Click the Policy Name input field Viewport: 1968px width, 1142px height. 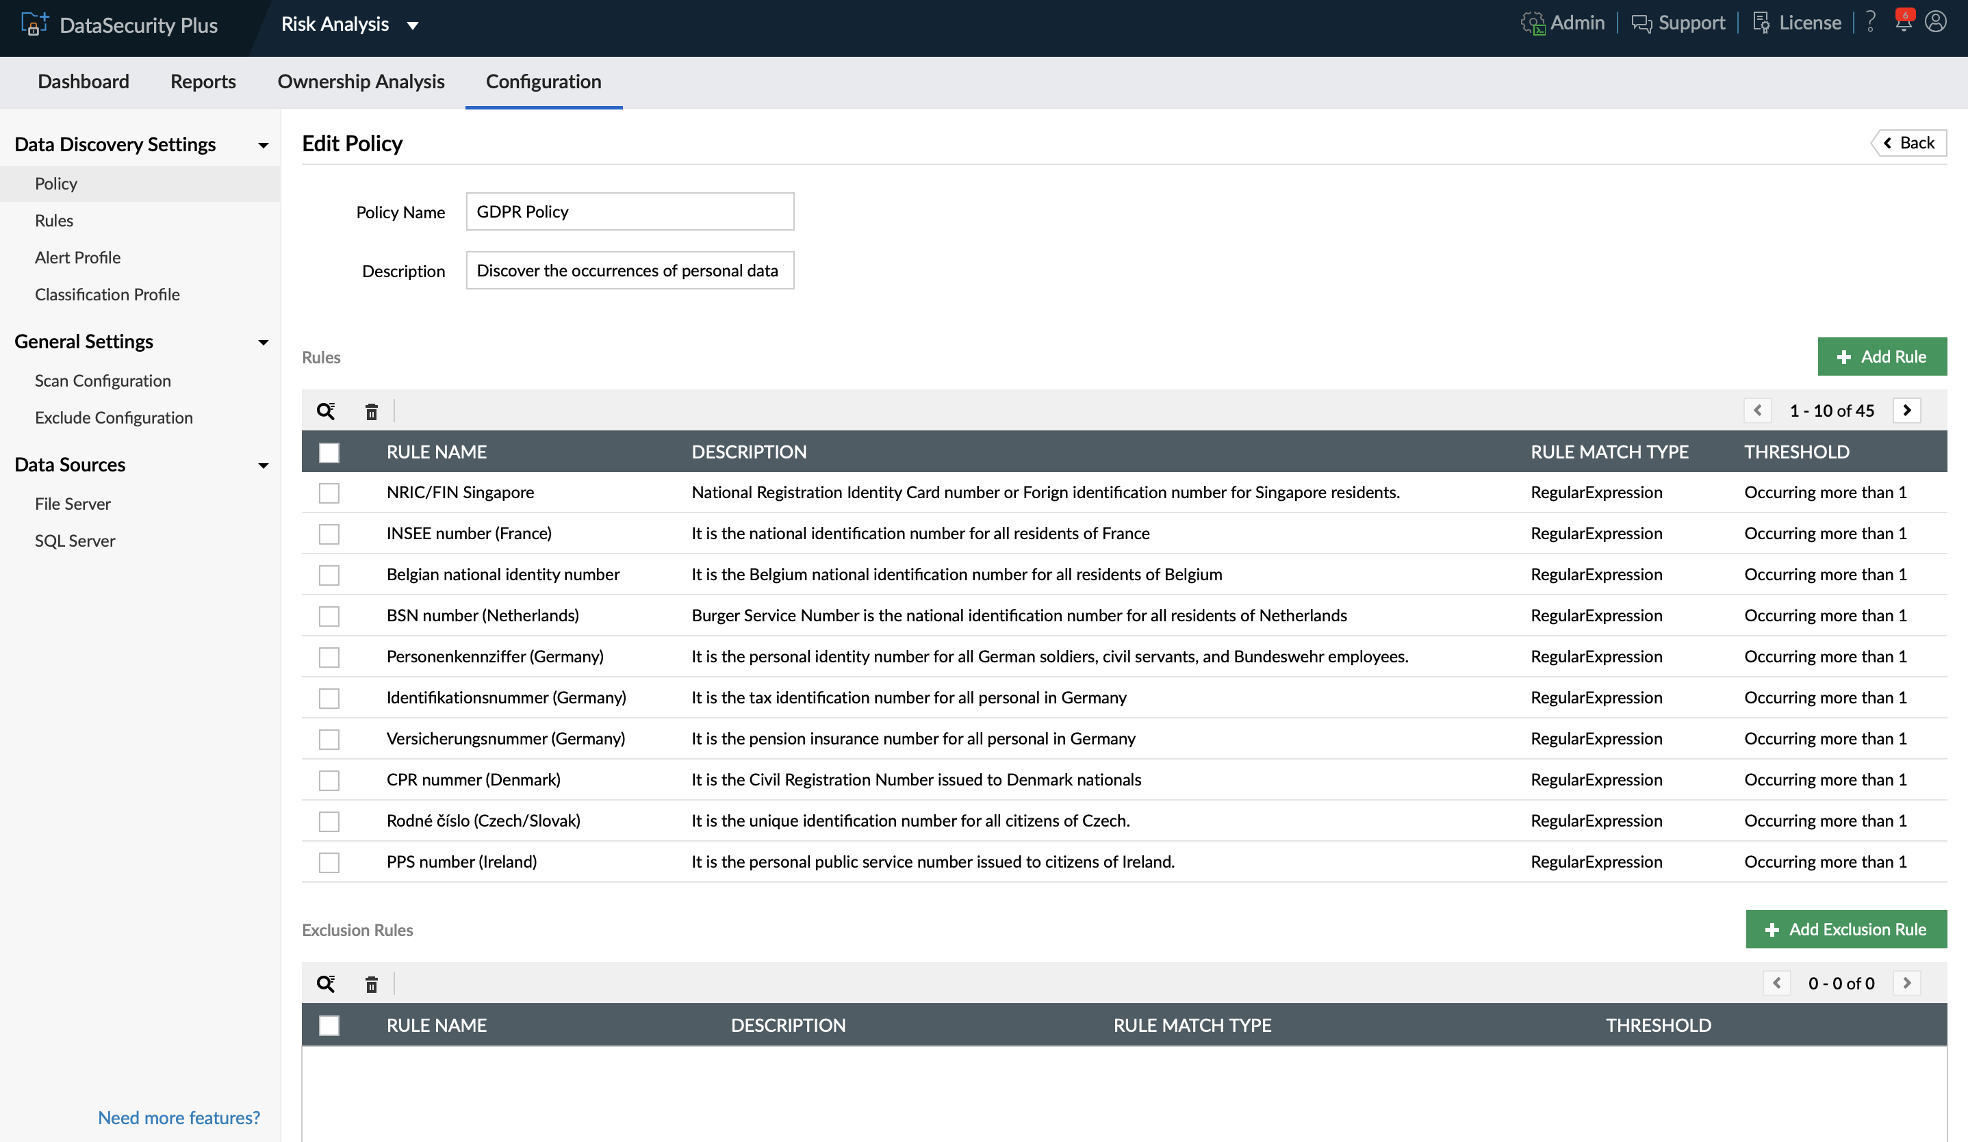(x=630, y=211)
